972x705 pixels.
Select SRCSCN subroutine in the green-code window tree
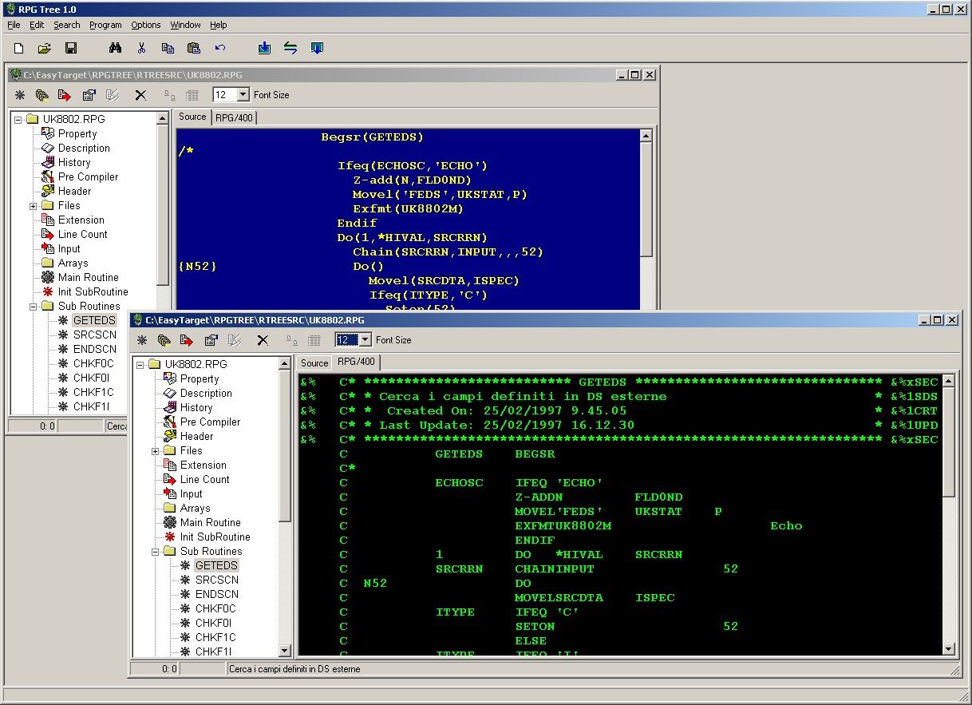[217, 580]
